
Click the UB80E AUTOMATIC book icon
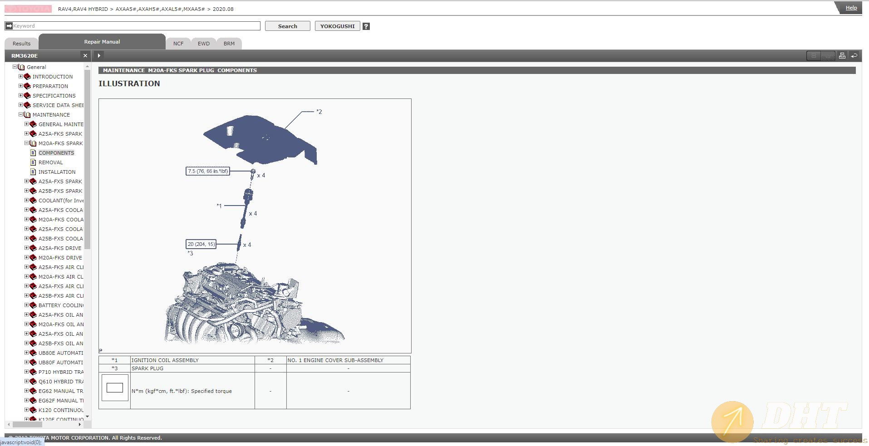pyautogui.click(x=33, y=353)
